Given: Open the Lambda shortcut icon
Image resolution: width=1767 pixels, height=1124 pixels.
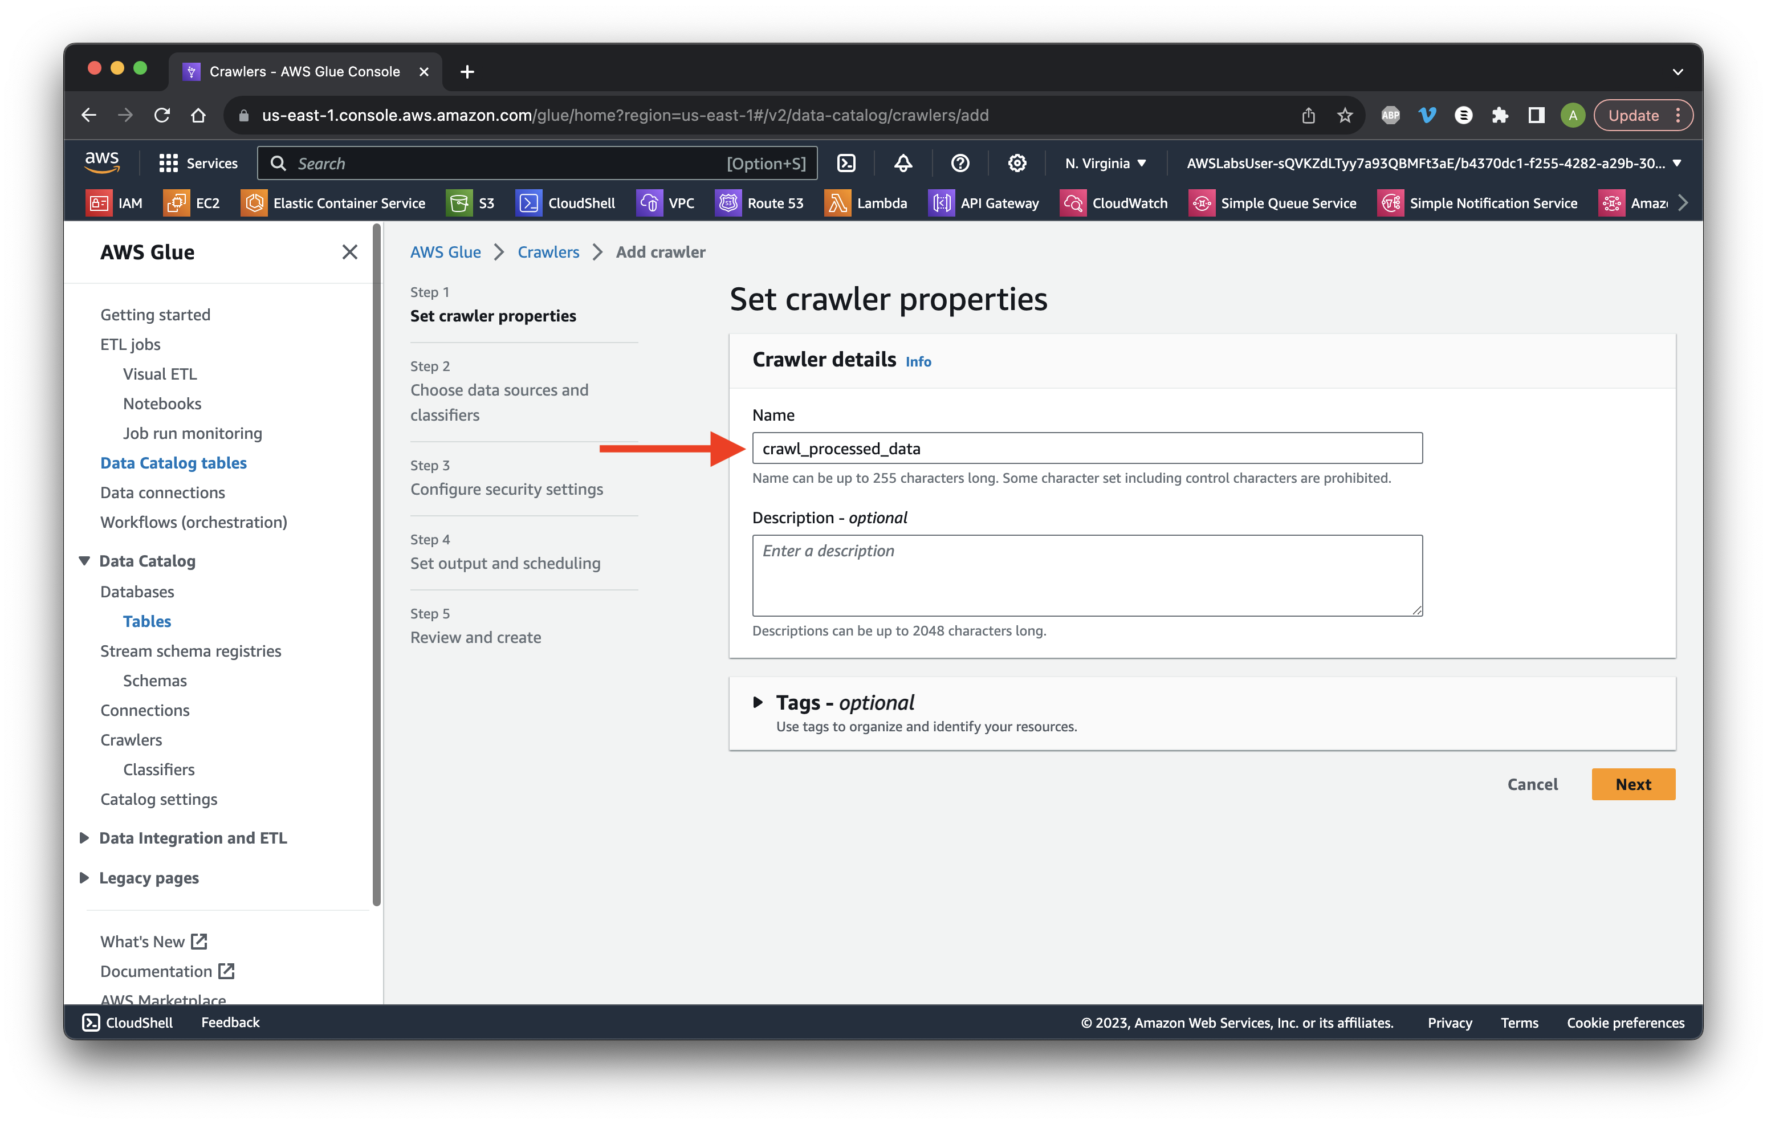Looking at the screenshot, I should click(x=837, y=203).
